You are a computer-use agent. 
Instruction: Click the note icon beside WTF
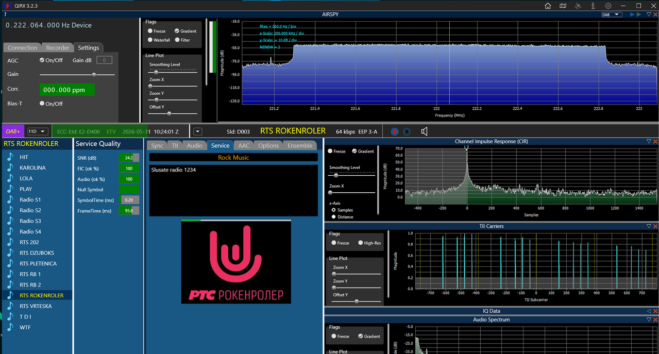(10, 327)
